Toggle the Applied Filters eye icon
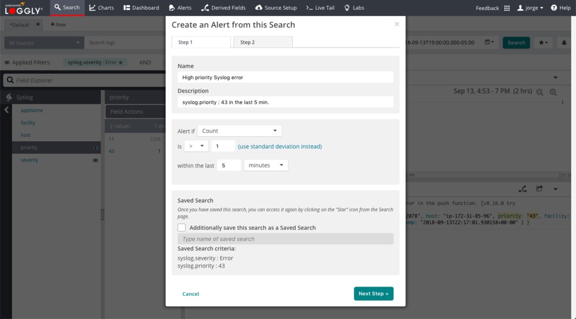 point(8,62)
